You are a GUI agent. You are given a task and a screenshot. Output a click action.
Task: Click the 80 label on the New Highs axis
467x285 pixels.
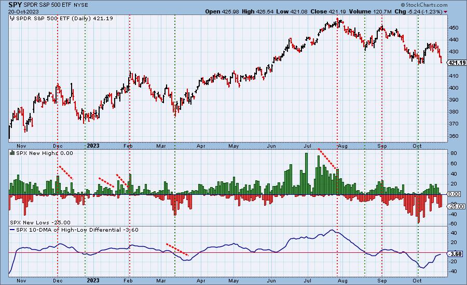[454, 153]
